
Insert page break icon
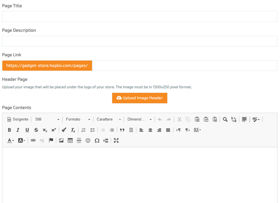point(106,140)
